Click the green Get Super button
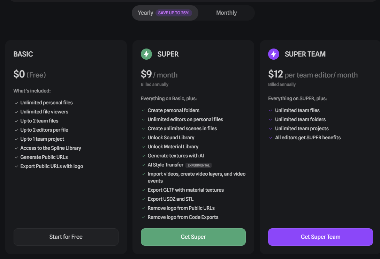Image resolution: width=380 pixels, height=259 pixels. 193,237
